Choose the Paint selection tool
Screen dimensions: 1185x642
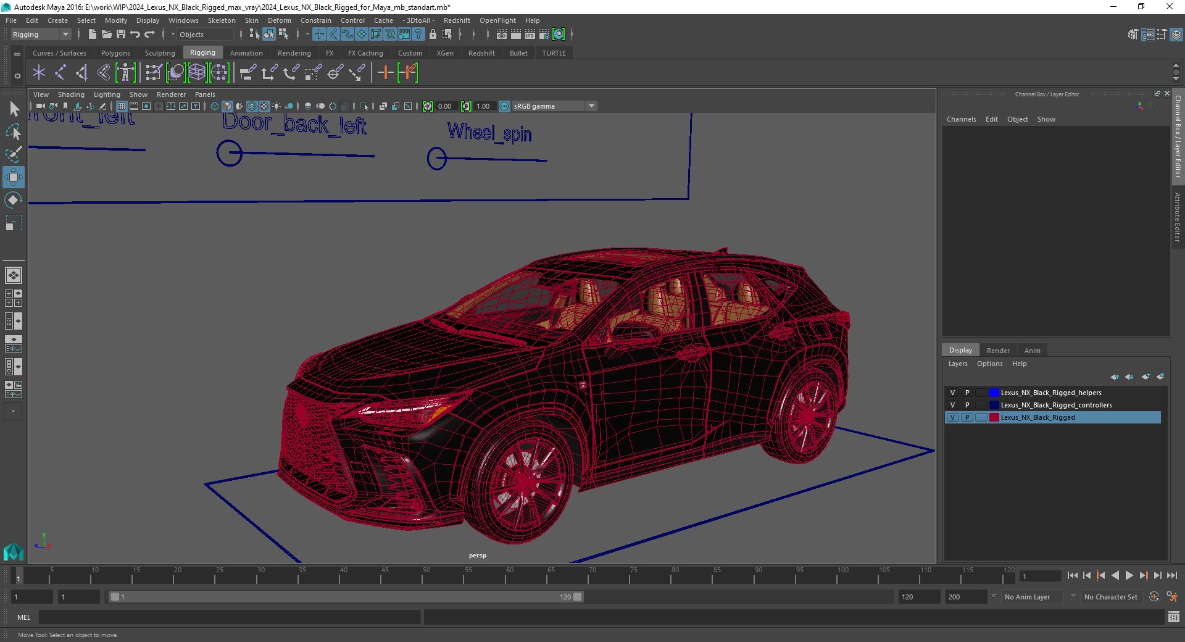pyautogui.click(x=14, y=154)
